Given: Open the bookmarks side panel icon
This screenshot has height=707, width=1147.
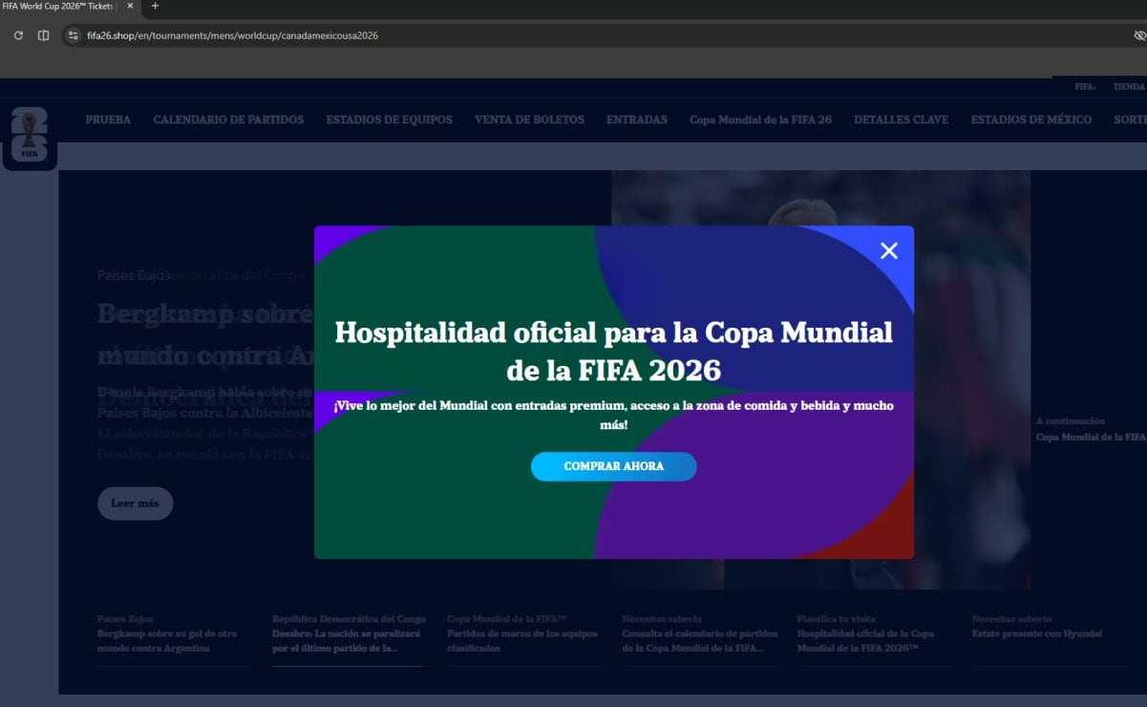Looking at the screenshot, I should [x=43, y=35].
